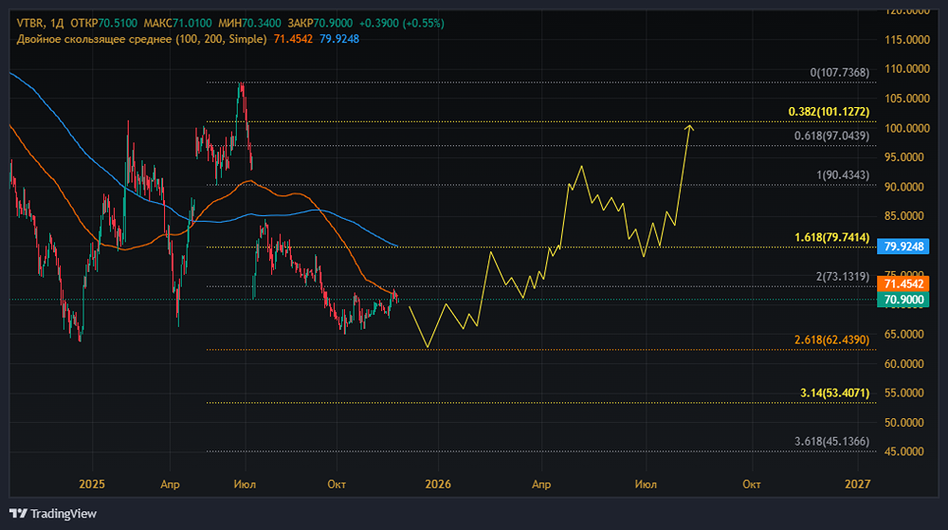The image size is (948, 530).
Task: Click the 3.618(45.1366) Fibonacci level label
Action: click(x=831, y=441)
